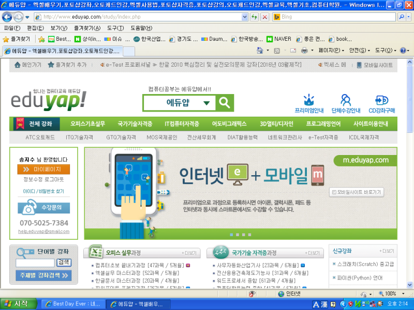Click the Korean/English IME 'A' indicator
Screen dimensions: 414x310
point(316,304)
